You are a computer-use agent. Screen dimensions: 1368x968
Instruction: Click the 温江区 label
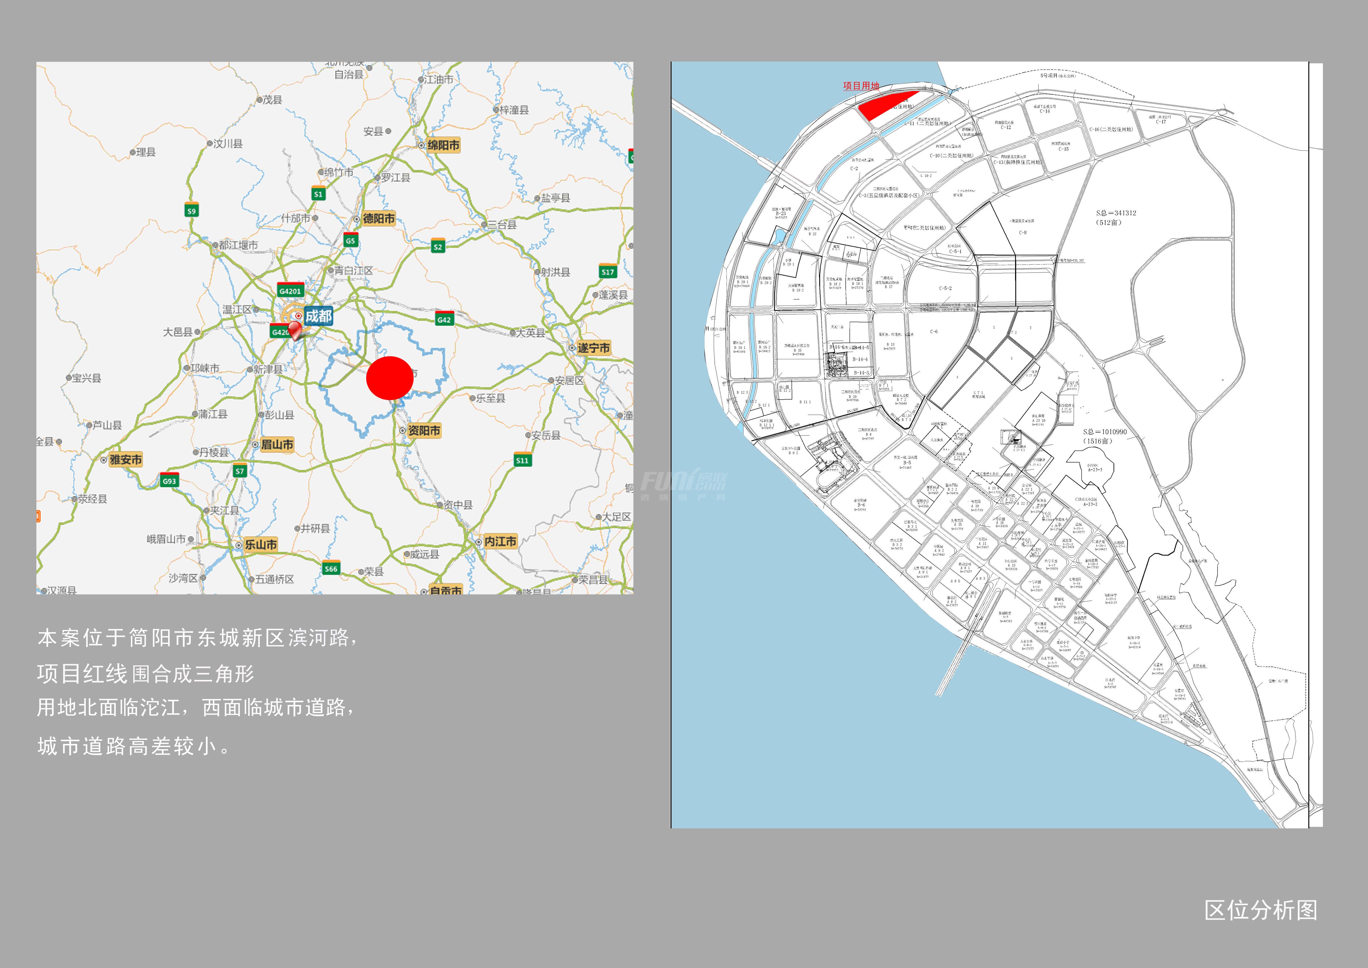[x=237, y=309]
